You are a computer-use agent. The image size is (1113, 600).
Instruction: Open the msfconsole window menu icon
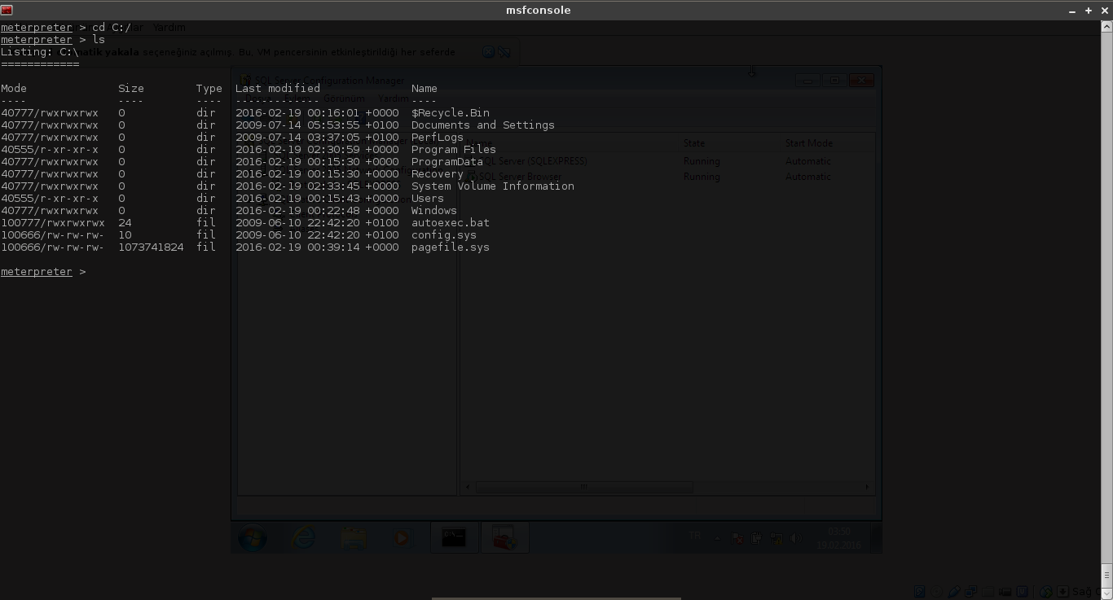point(7,10)
